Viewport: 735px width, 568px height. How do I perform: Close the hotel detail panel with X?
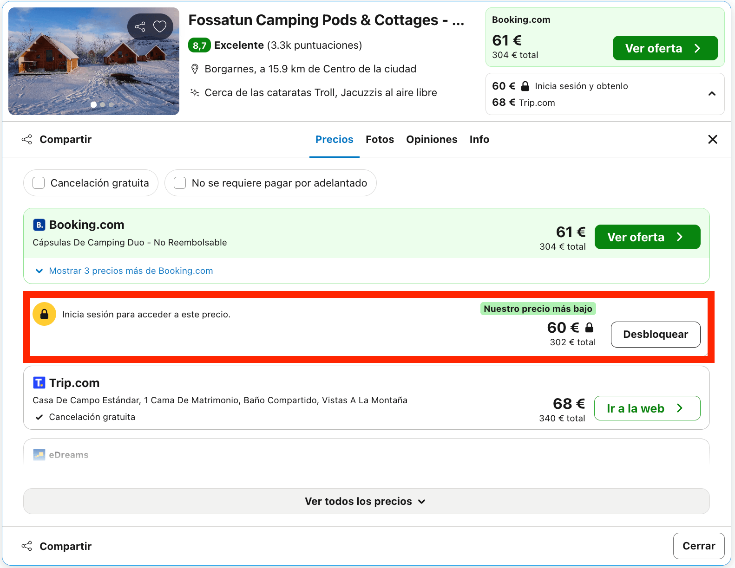(x=713, y=139)
